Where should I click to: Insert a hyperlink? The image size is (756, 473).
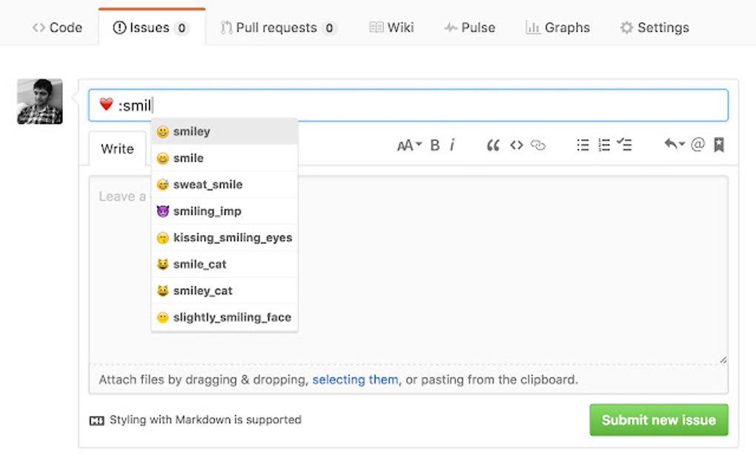tap(538, 145)
